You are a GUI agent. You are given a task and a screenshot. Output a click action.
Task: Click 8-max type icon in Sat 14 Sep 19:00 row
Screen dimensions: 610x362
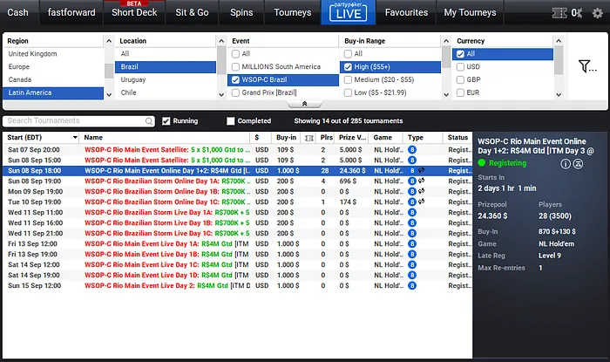coord(412,275)
